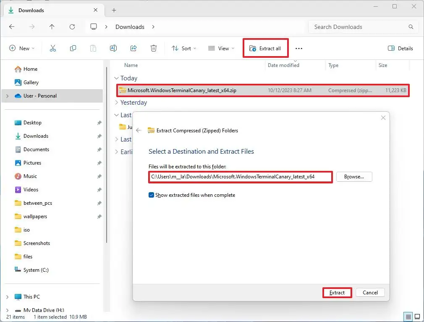424x322 pixels.
Task: Navigate back using the back arrow
Action: (12, 26)
